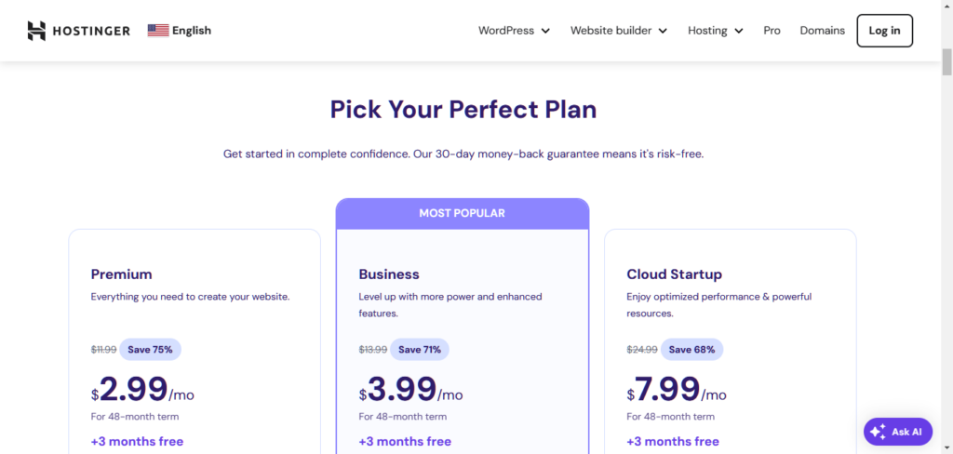The image size is (953, 454).
Task: Click the HOSTINGER wordmark text
Action: 91,31
